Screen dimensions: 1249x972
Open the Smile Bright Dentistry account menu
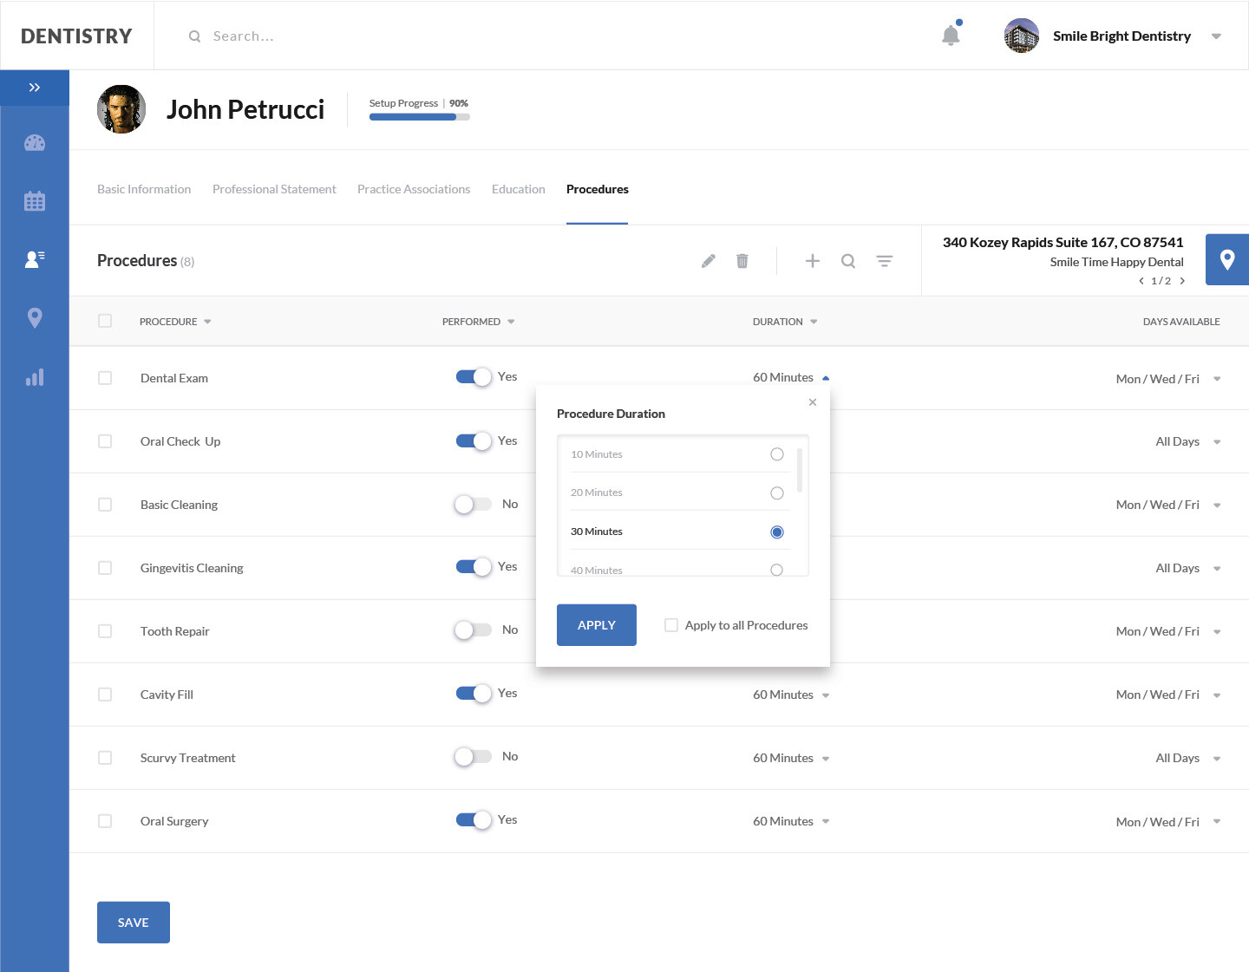(x=1215, y=36)
